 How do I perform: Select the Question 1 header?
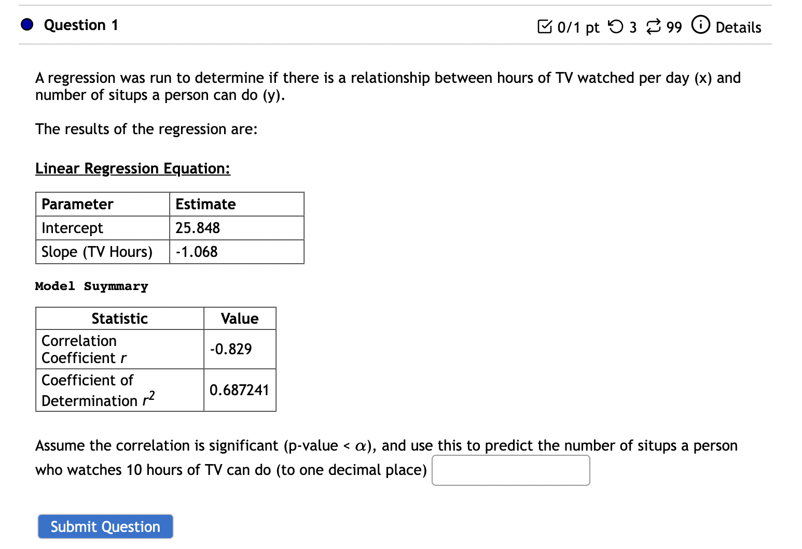[81, 25]
